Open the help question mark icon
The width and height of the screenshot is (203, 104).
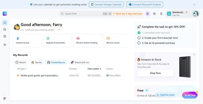coord(154,14)
